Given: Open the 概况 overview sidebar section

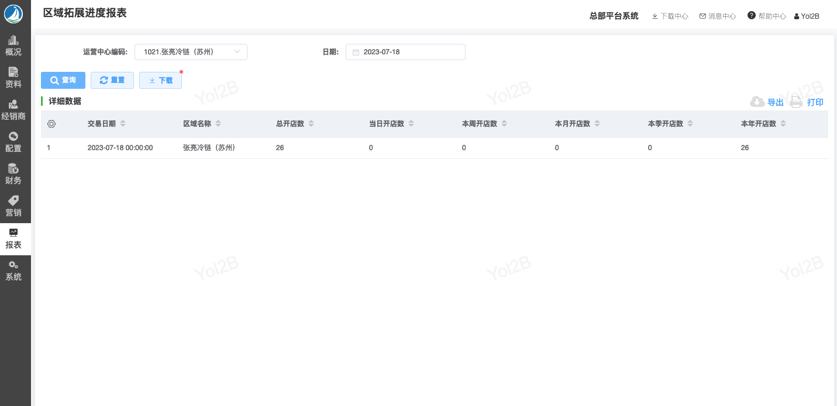Looking at the screenshot, I should click(x=13, y=46).
